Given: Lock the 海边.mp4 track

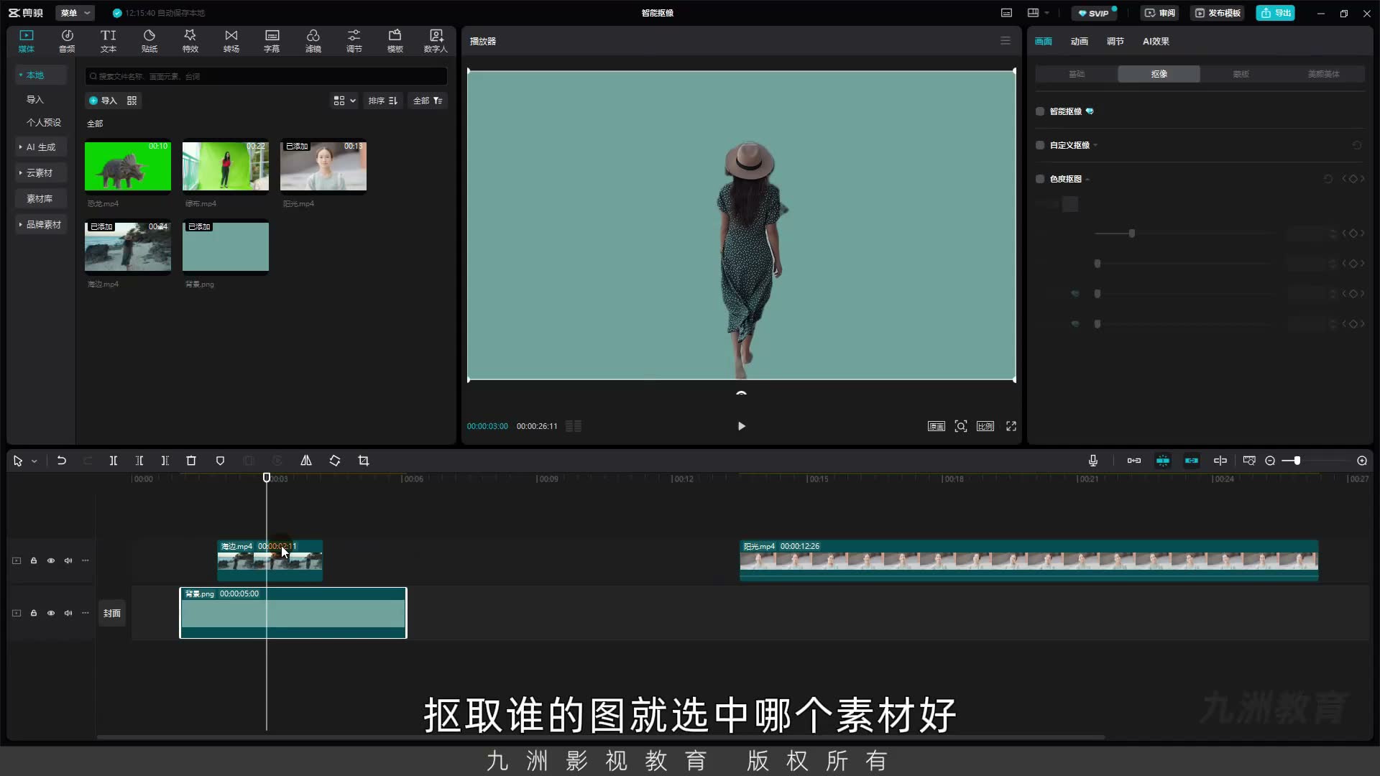Looking at the screenshot, I should tap(34, 560).
